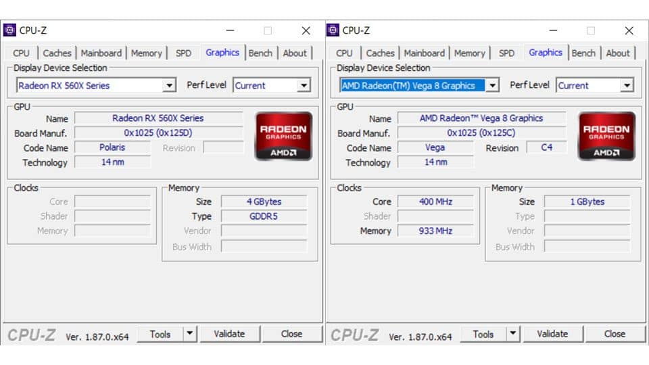Click Close button at bottom of left window
Screen dimensions: 649x365
tap(292, 334)
